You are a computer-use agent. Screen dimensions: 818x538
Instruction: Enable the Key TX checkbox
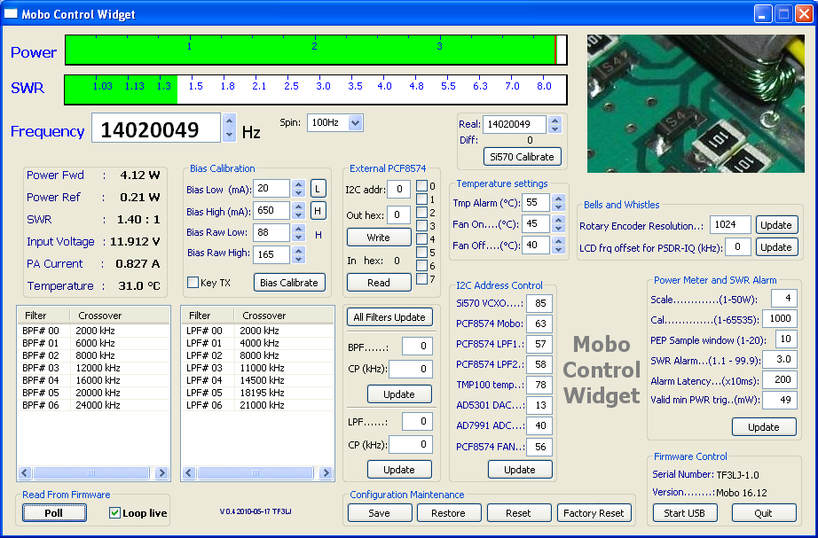coord(193,283)
